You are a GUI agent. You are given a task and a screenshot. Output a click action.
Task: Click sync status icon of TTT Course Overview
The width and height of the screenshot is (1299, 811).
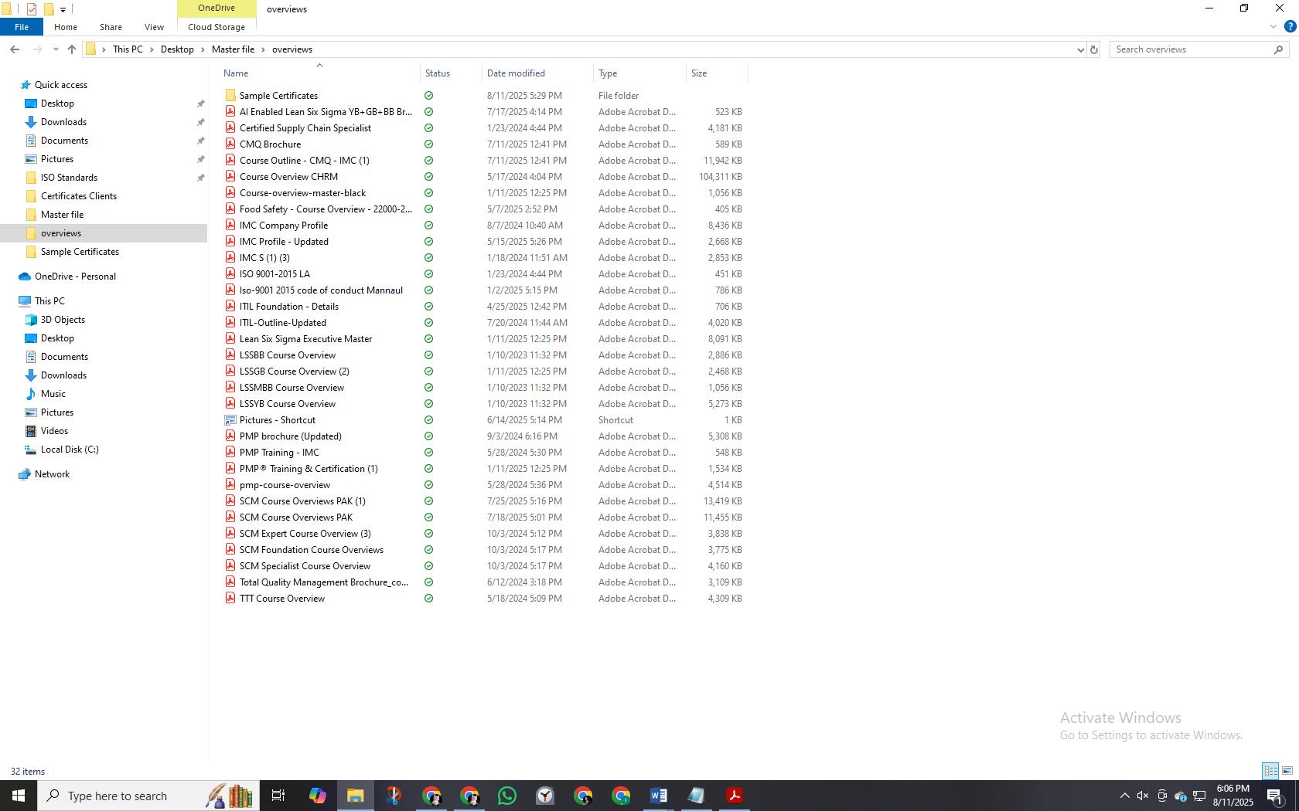click(x=428, y=599)
